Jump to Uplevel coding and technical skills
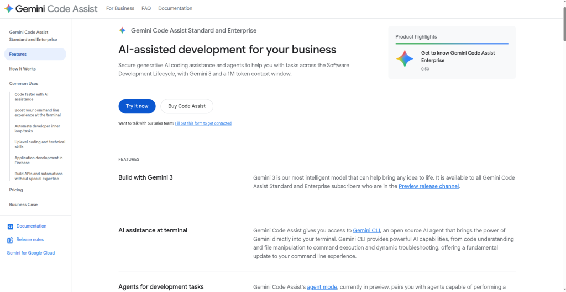This screenshot has width=566, height=292. click(40, 144)
